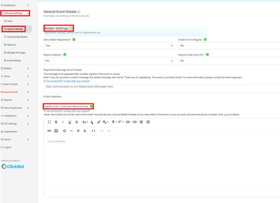The height and width of the screenshot is (203, 280).
Task: Open the fullscreen mode for the editor
Action: (49, 122)
